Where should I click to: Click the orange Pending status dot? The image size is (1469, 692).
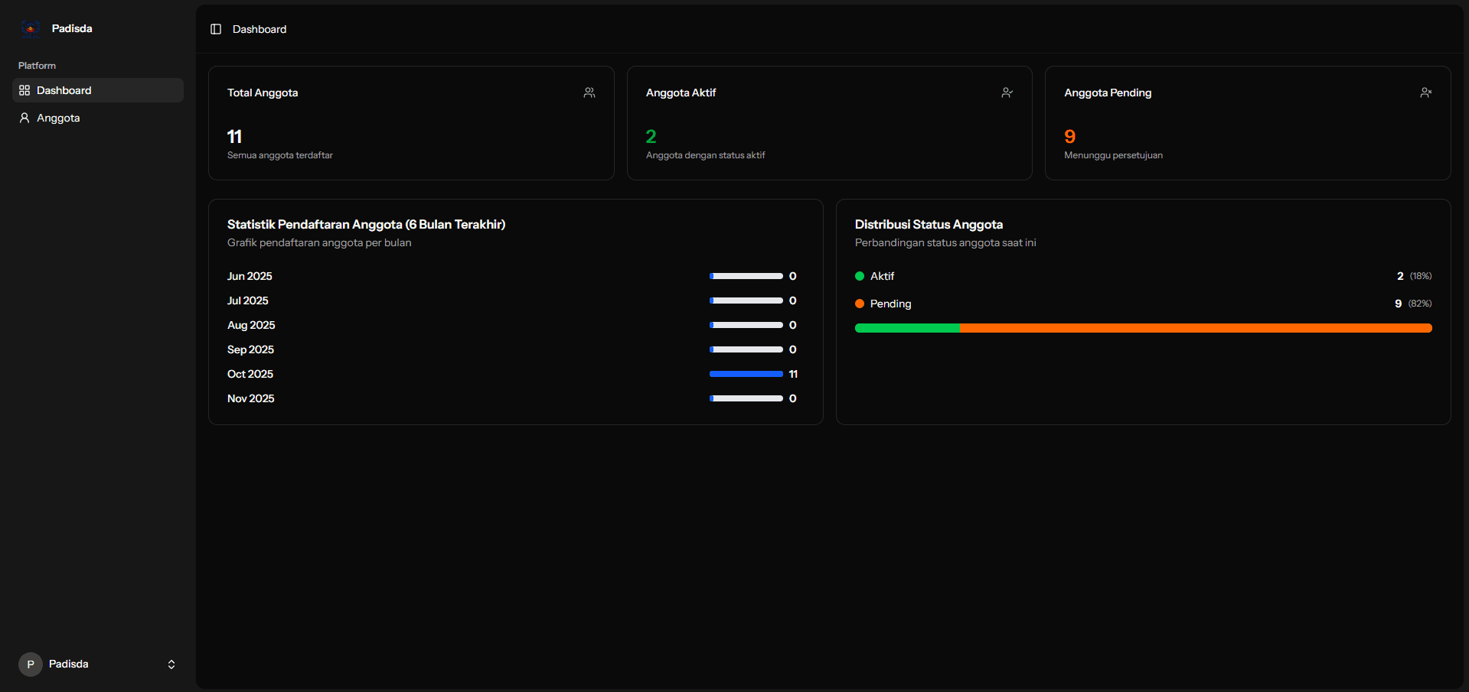pos(860,304)
